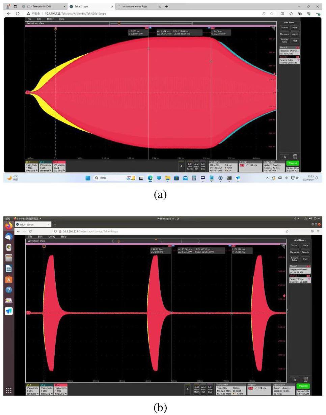Toggle the green Triggered button dated 5:57:42 AM

(303, 386)
